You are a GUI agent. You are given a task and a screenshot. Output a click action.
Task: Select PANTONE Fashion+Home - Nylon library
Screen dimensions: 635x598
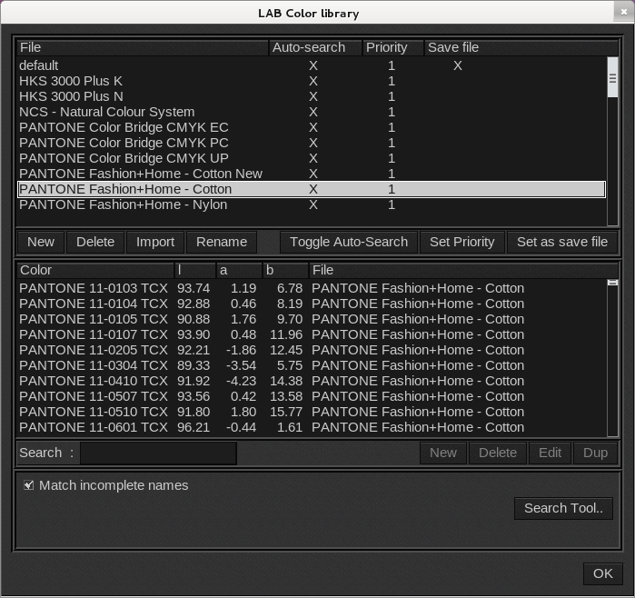click(123, 204)
